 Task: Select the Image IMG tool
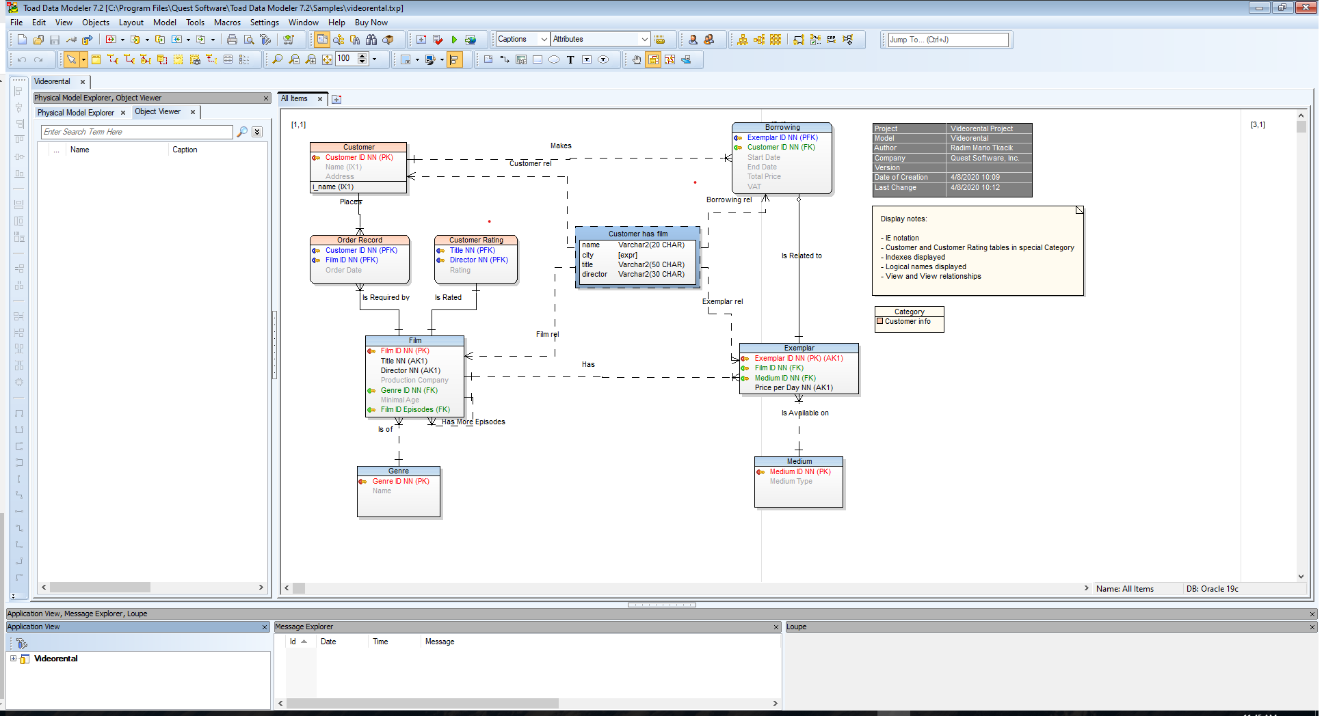pyautogui.click(x=521, y=59)
